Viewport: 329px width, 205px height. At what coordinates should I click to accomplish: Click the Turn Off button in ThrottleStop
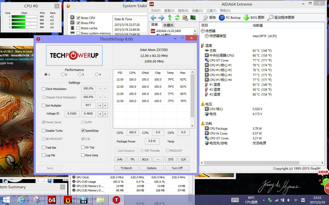coord(177,168)
